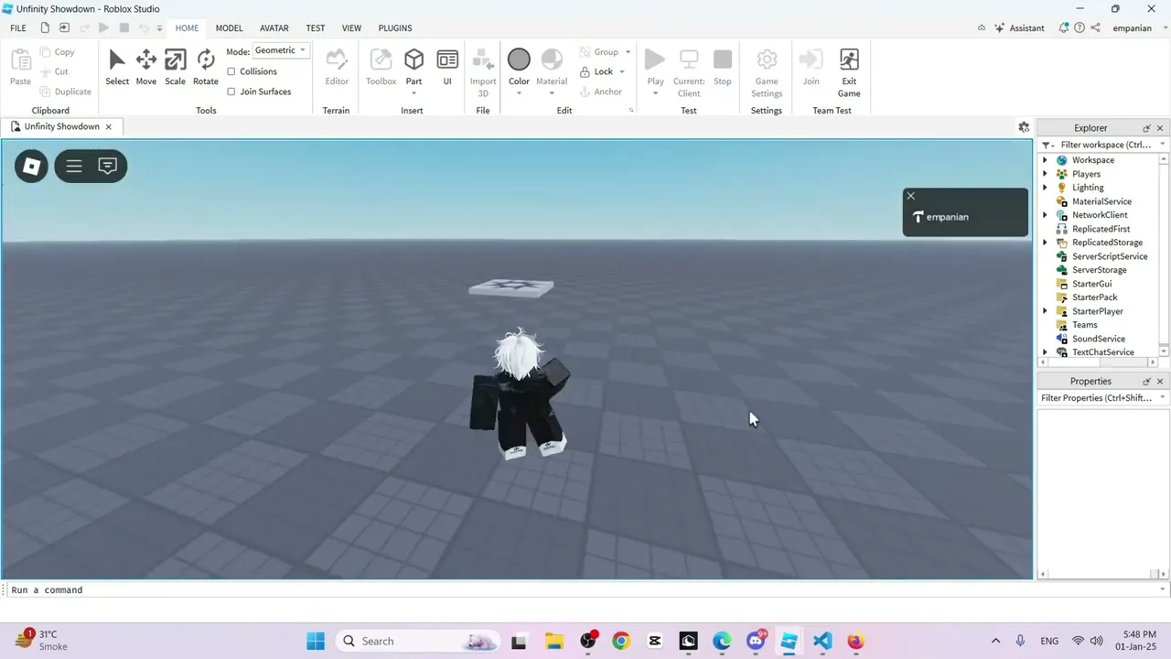Open Game Settings
Image resolution: width=1171 pixels, height=659 pixels.
click(x=767, y=73)
